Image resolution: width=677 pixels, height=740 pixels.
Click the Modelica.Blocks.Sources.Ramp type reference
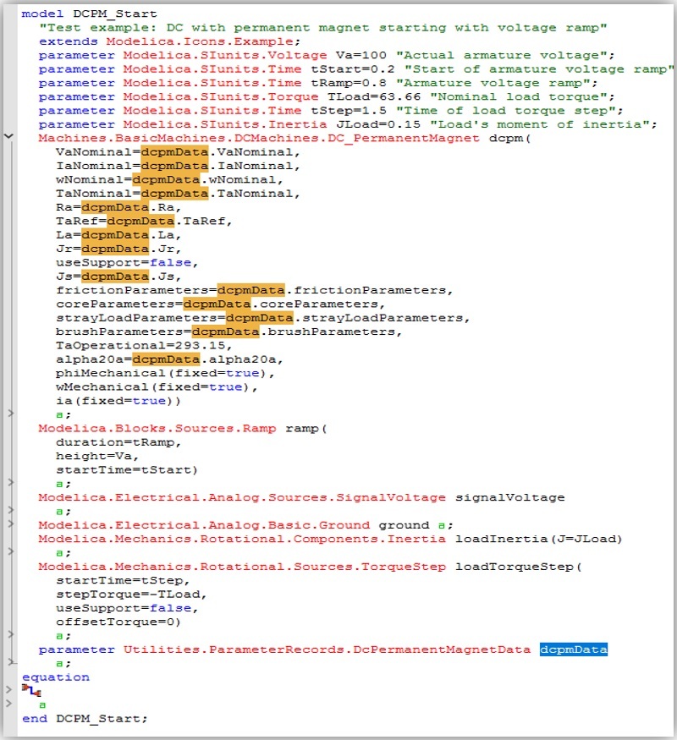pyautogui.click(x=157, y=429)
